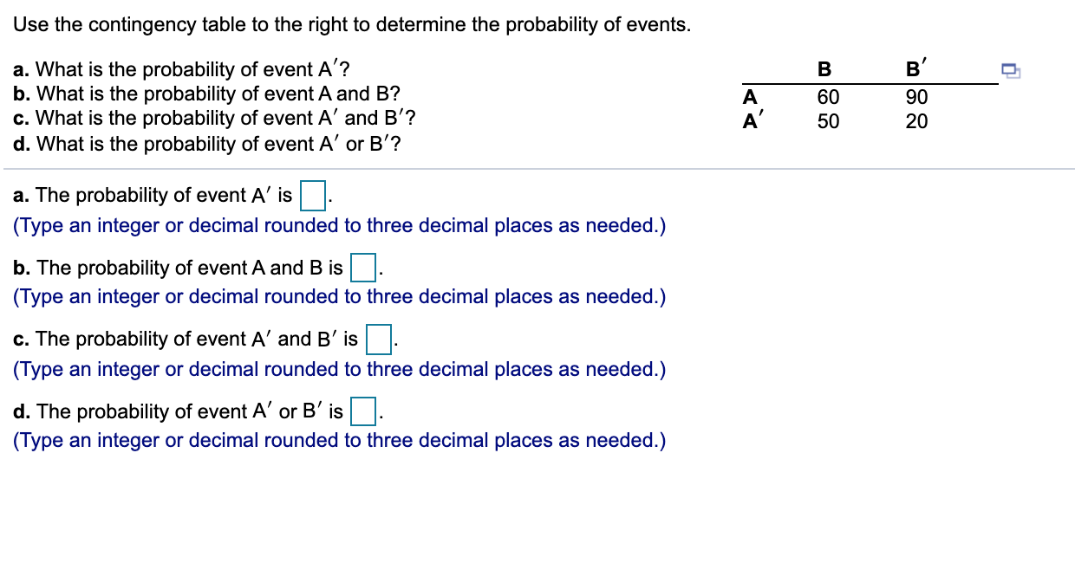Select the value 50 in the table
Screen dimensions: 1075x563
(827, 121)
